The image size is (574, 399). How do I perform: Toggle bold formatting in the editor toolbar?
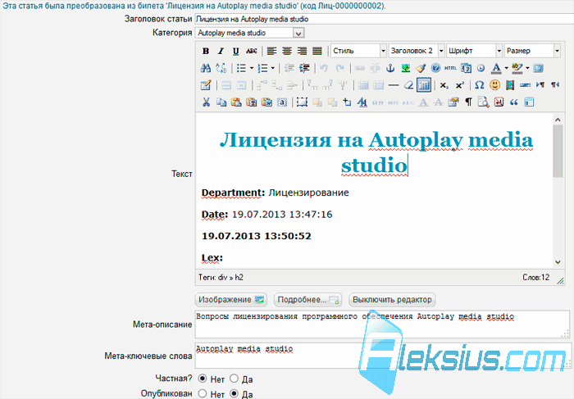point(206,51)
